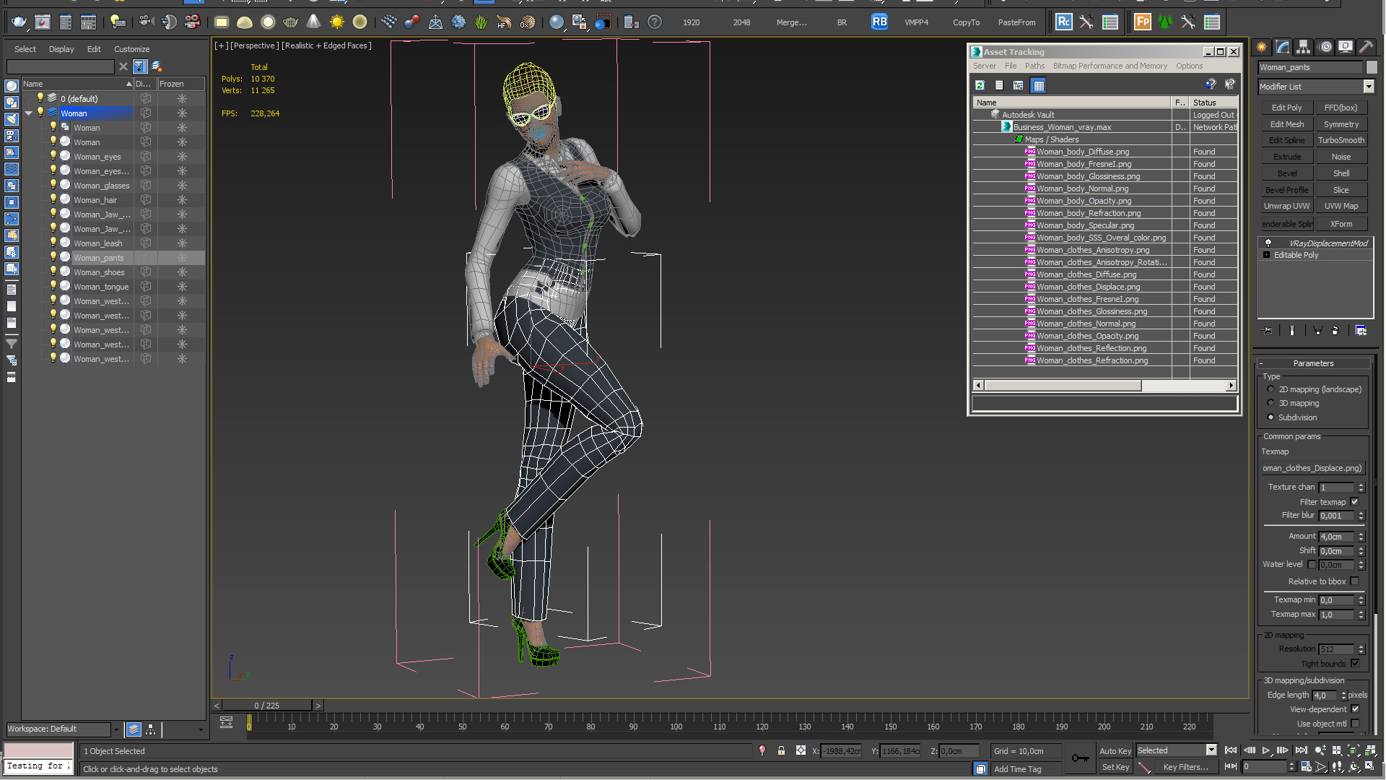Screen dimensions: 1386x780
Task: Toggle the Tight bounds checkbox
Action: coord(1355,664)
